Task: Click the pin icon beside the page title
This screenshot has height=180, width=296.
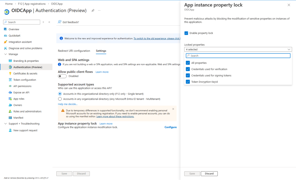Action: coord(93,11)
